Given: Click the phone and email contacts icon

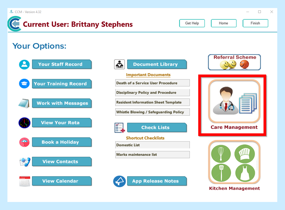Looking at the screenshot, I should (x=24, y=162).
